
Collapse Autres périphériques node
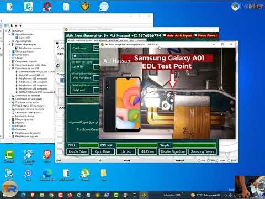[x=9, y=44]
